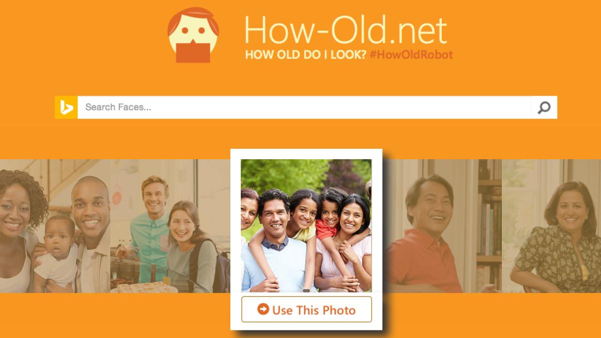Click the circled arrow icon on Use This Photo
Viewport: 601px width, 338px height.
click(263, 309)
